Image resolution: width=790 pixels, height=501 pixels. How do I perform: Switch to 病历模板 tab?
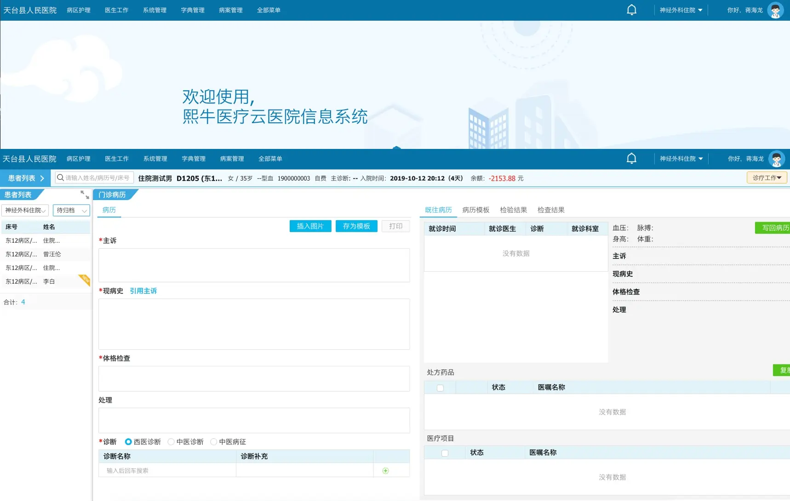coord(476,210)
